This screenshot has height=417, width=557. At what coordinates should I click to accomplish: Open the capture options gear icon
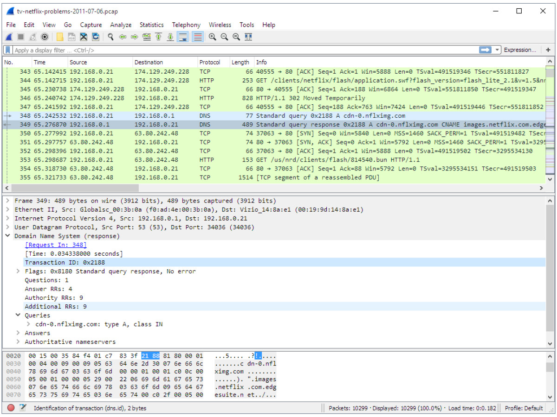pyautogui.click(x=44, y=37)
